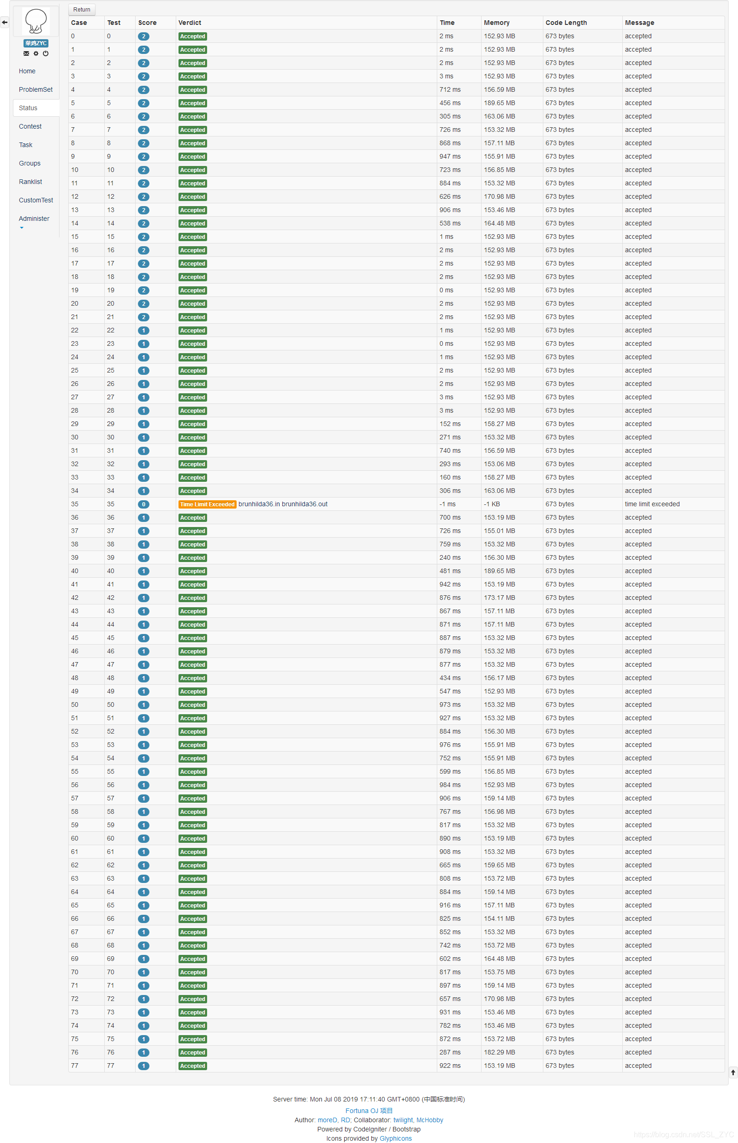
Task: Click the '170.98 MB' memory in case 12
Action: (x=500, y=197)
